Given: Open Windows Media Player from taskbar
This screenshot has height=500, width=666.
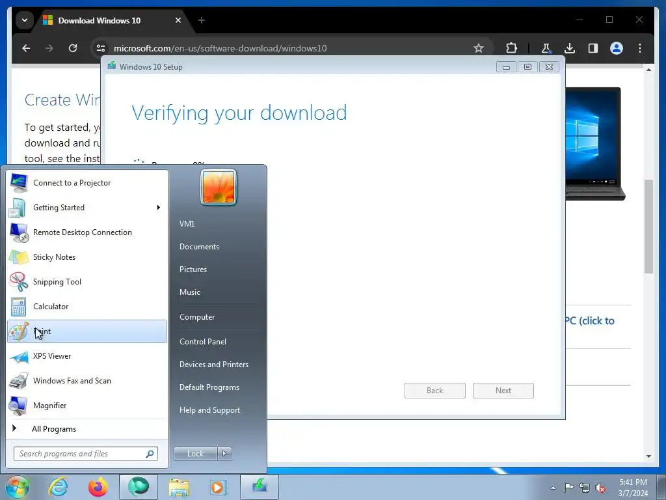Looking at the screenshot, I should pos(219,487).
